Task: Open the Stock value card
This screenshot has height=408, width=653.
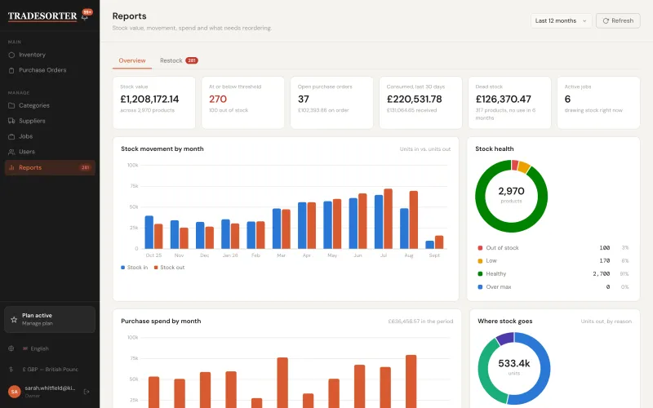Action: click(154, 103)
